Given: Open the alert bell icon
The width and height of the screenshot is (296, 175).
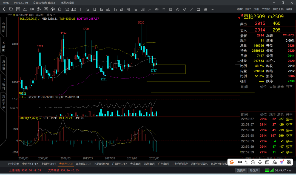Looking at the screenshot, I should click(59, 9).
